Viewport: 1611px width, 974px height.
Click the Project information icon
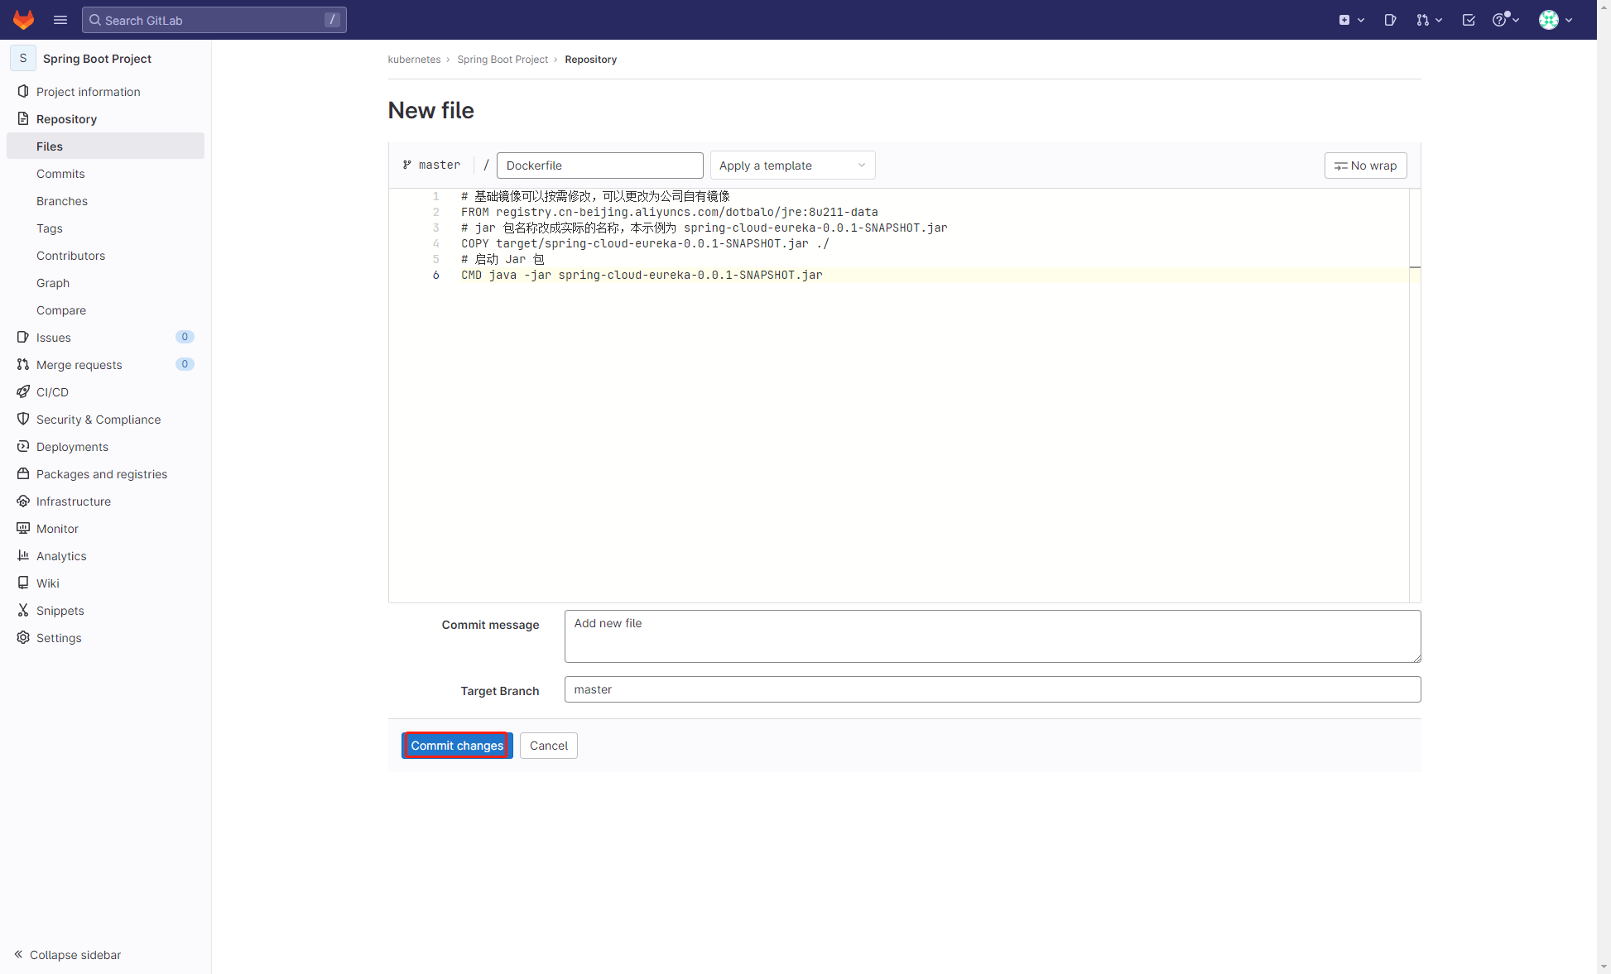pos(23,91)
